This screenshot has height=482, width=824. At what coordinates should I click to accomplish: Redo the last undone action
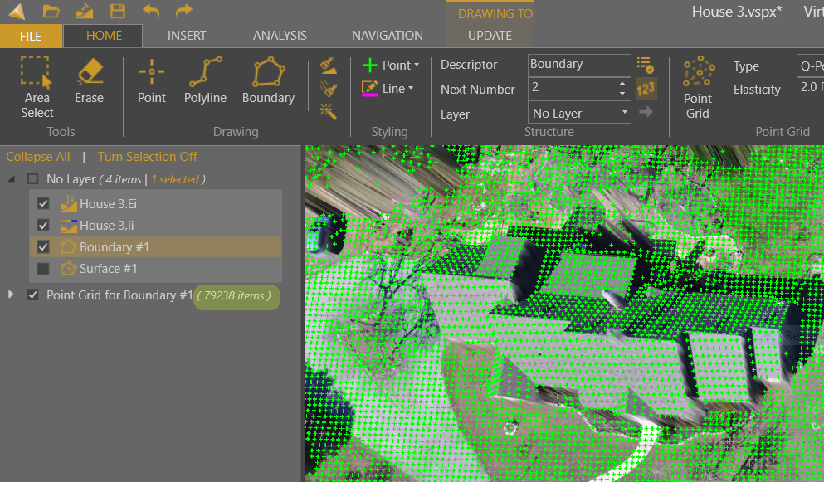coord(183,11)
